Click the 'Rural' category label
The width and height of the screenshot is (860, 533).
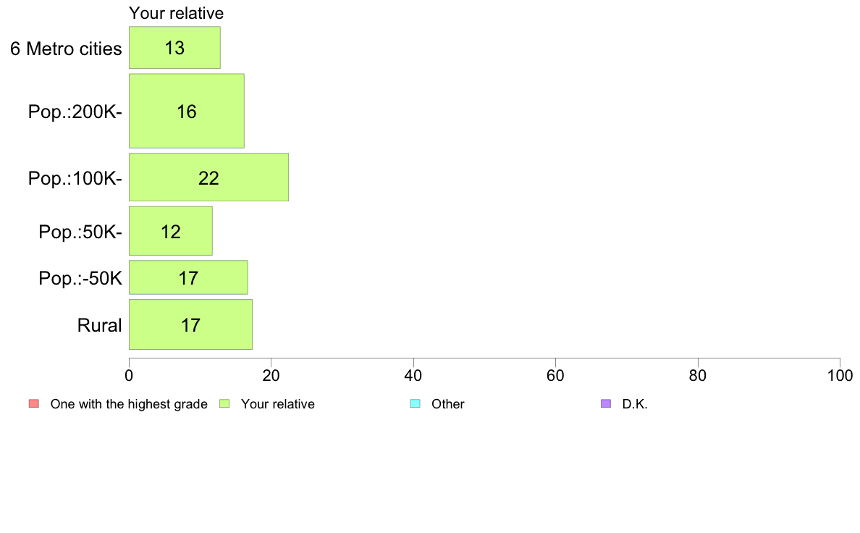(99, 325)
